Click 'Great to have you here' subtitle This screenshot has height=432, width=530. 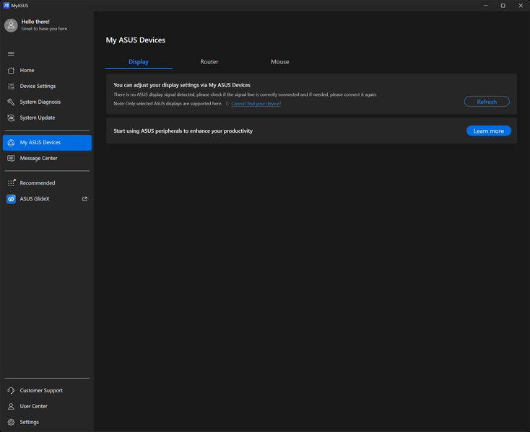[x=44, y=29]
